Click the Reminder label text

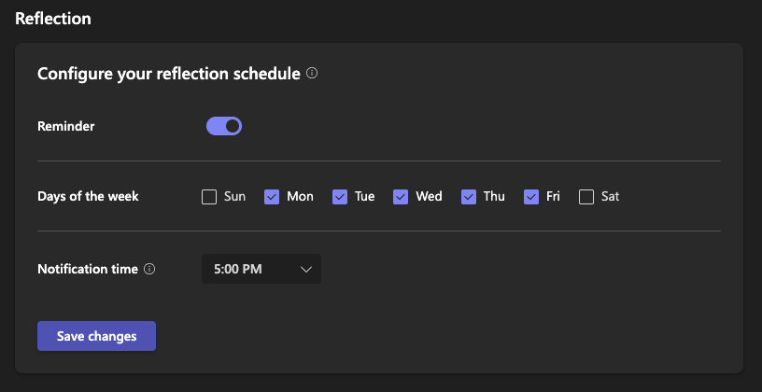[x=65, y=126]
